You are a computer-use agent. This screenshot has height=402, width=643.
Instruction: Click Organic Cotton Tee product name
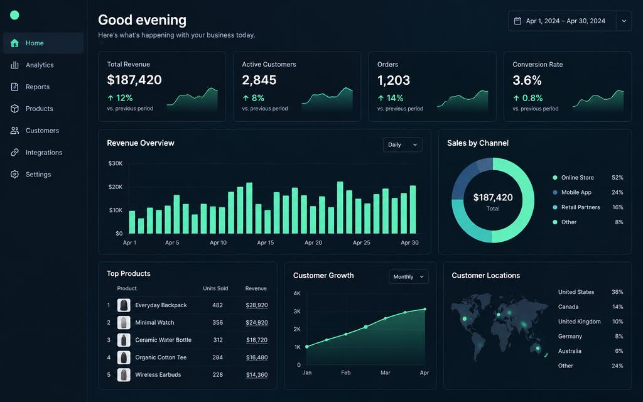[x=161, y=357]
